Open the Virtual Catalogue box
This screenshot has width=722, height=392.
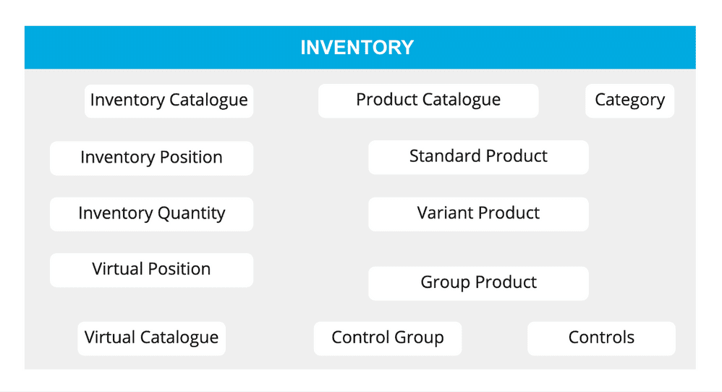coord(151,338)
